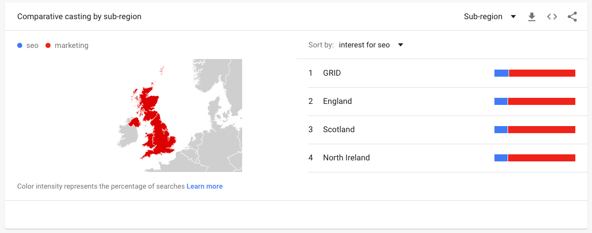Viewport: 592px width, 233px height.
Task: Select the marketing legend label
Action: point(71,45)
